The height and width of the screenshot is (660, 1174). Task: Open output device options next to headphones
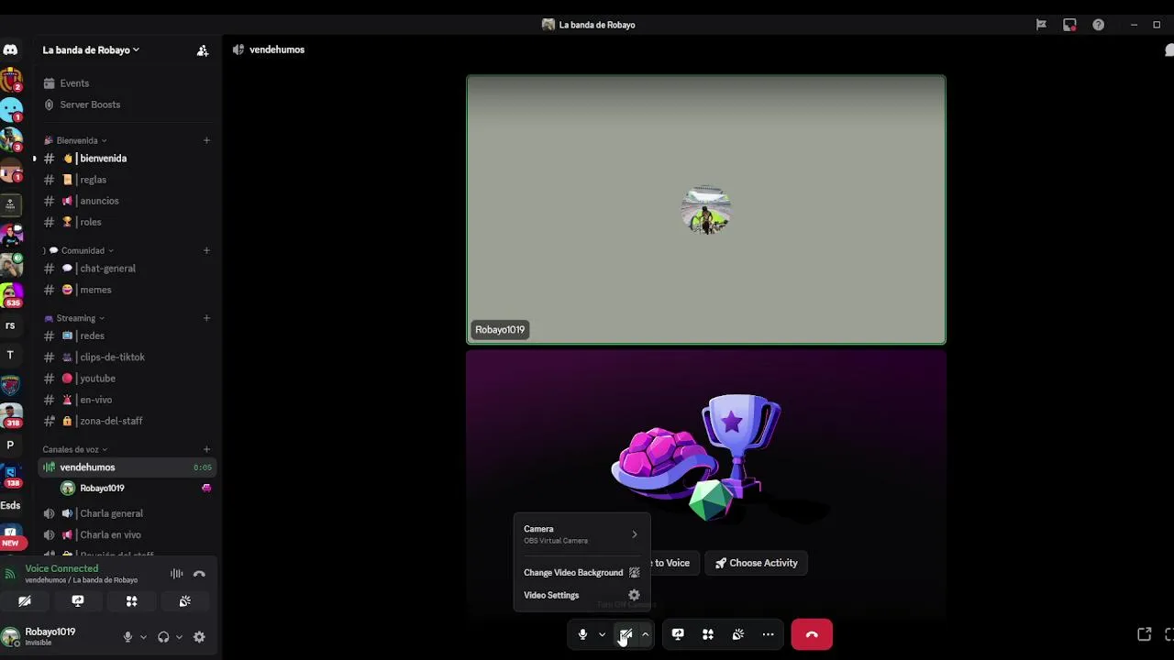point(179,637)
